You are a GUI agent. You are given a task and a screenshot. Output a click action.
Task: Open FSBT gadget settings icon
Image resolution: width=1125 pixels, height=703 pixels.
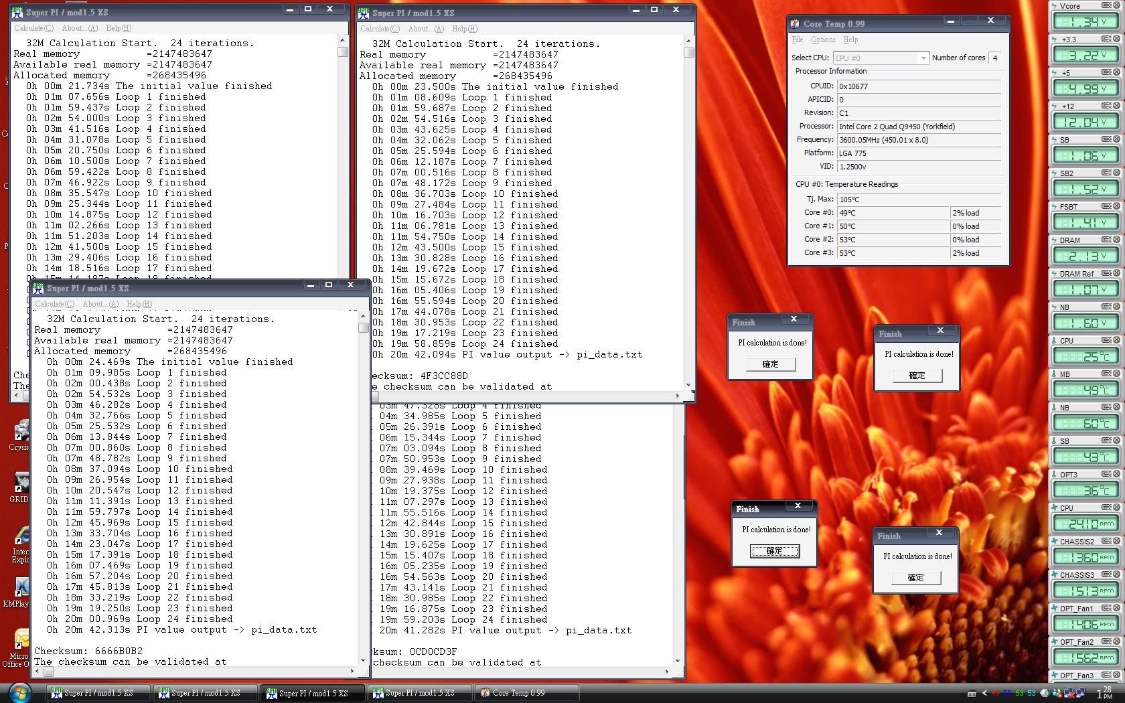click(1106, 206)
